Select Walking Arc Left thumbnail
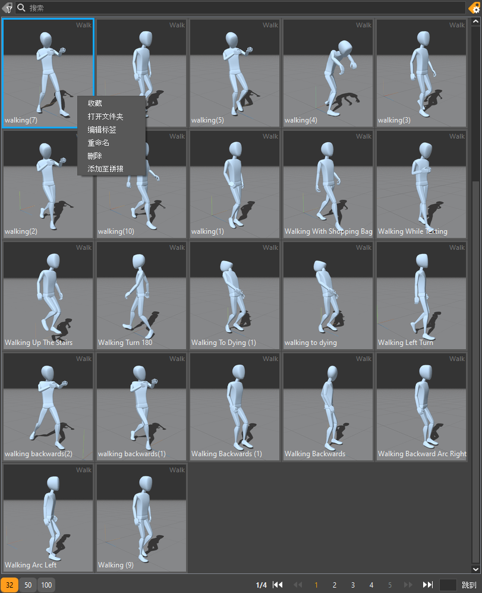The height and width of the screenshot is (593, 482). click(x=48, y=517)
